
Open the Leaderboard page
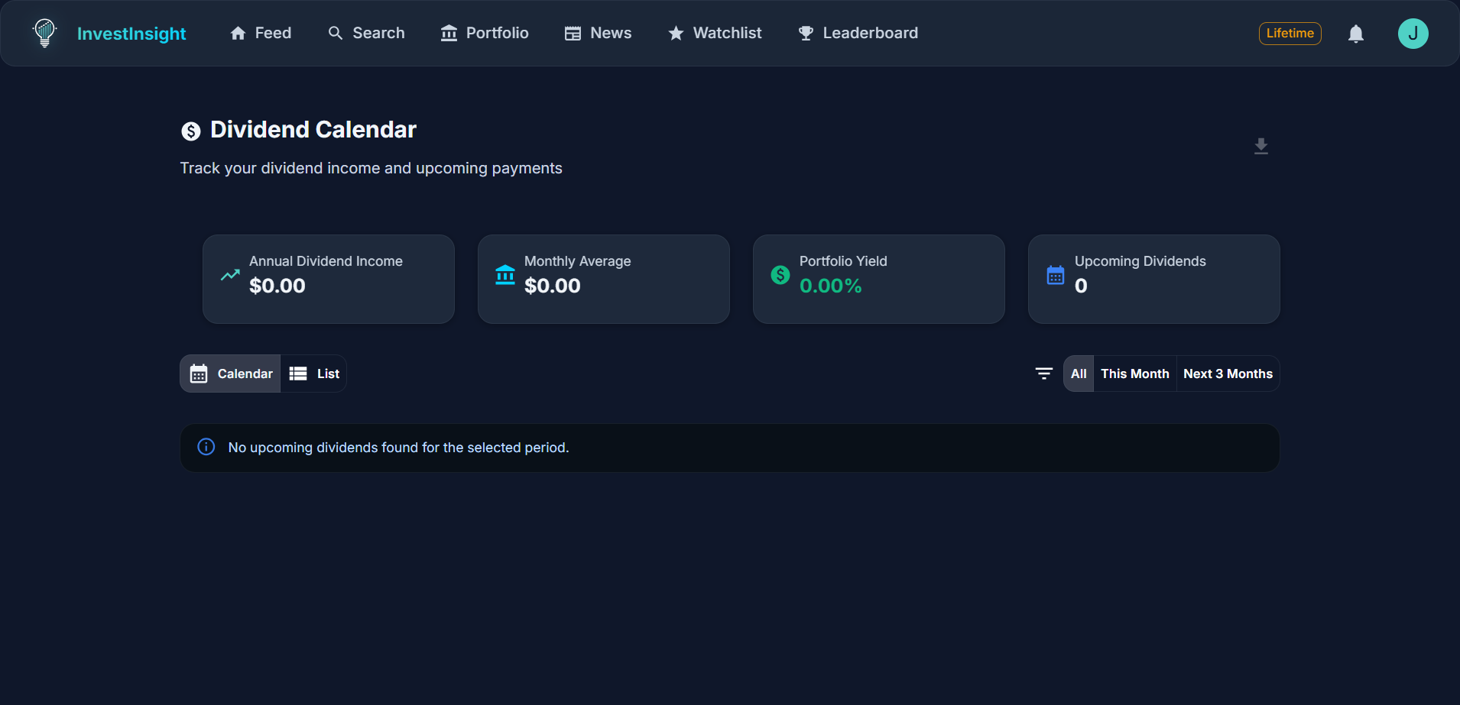coord(858,33)
